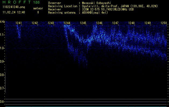Click the Receiving Location label
169x107 pixels.
tap(63, 6)
